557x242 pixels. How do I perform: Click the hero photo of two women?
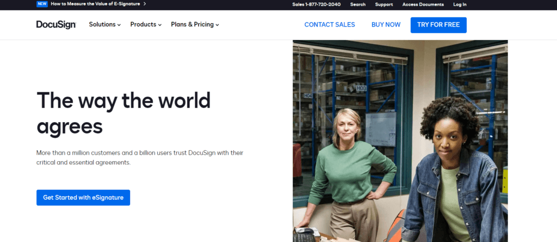click(x=400, y=141)
